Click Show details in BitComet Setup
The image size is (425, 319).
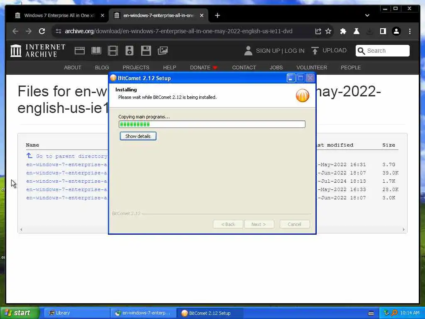pos(138,136)
